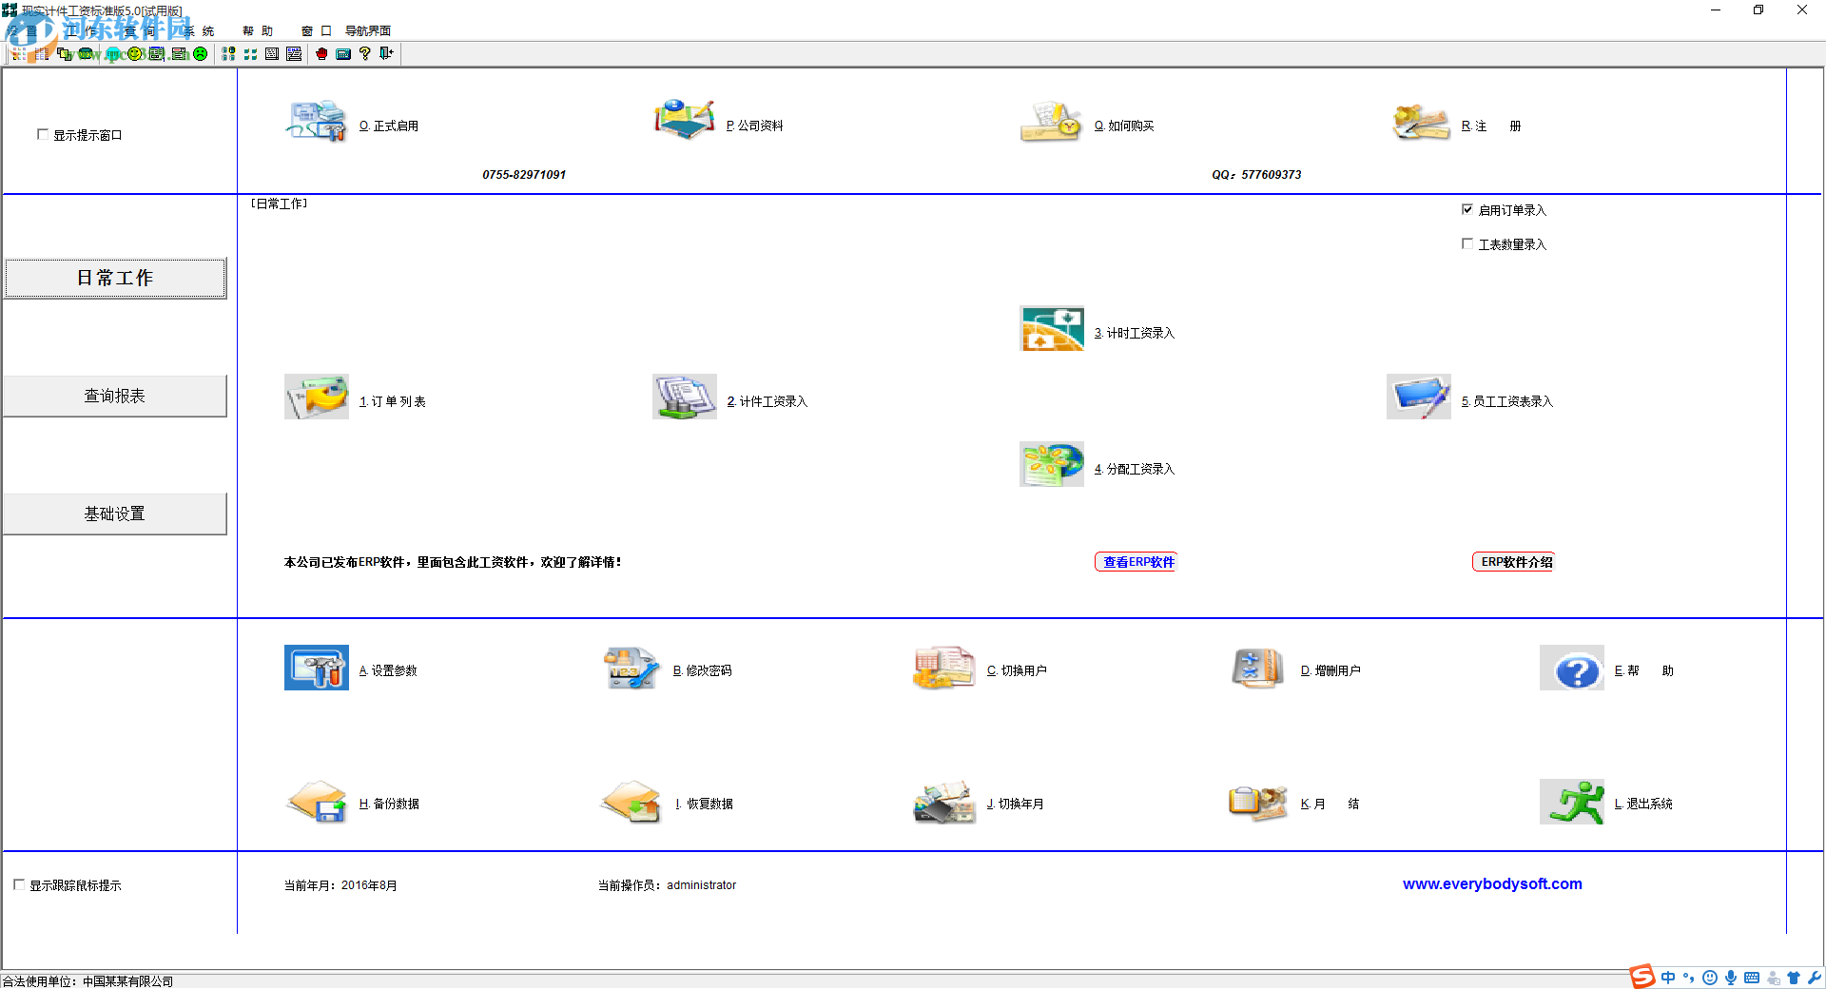Click the question mark toolbar icon
Viewport: 1826px width, 989px height.
click(x=364, y=54)
